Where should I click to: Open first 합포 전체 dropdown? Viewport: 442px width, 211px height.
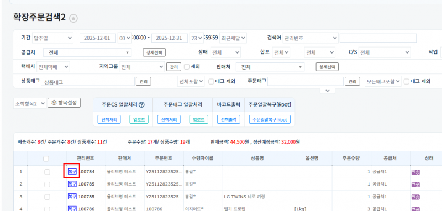point(281,52)
